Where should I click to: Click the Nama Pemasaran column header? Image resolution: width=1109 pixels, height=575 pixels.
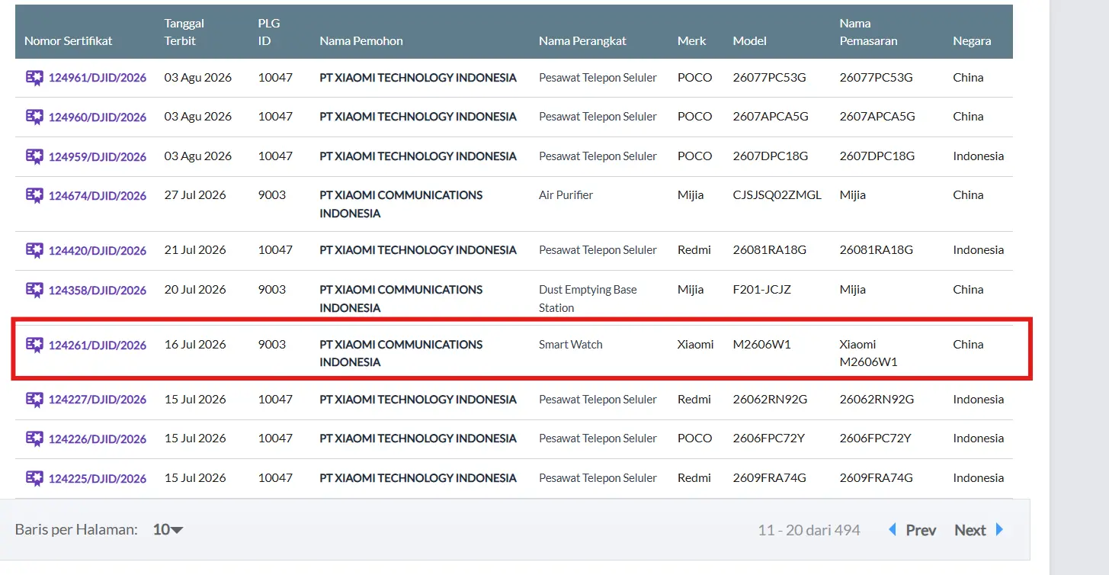tap(869, 32)
